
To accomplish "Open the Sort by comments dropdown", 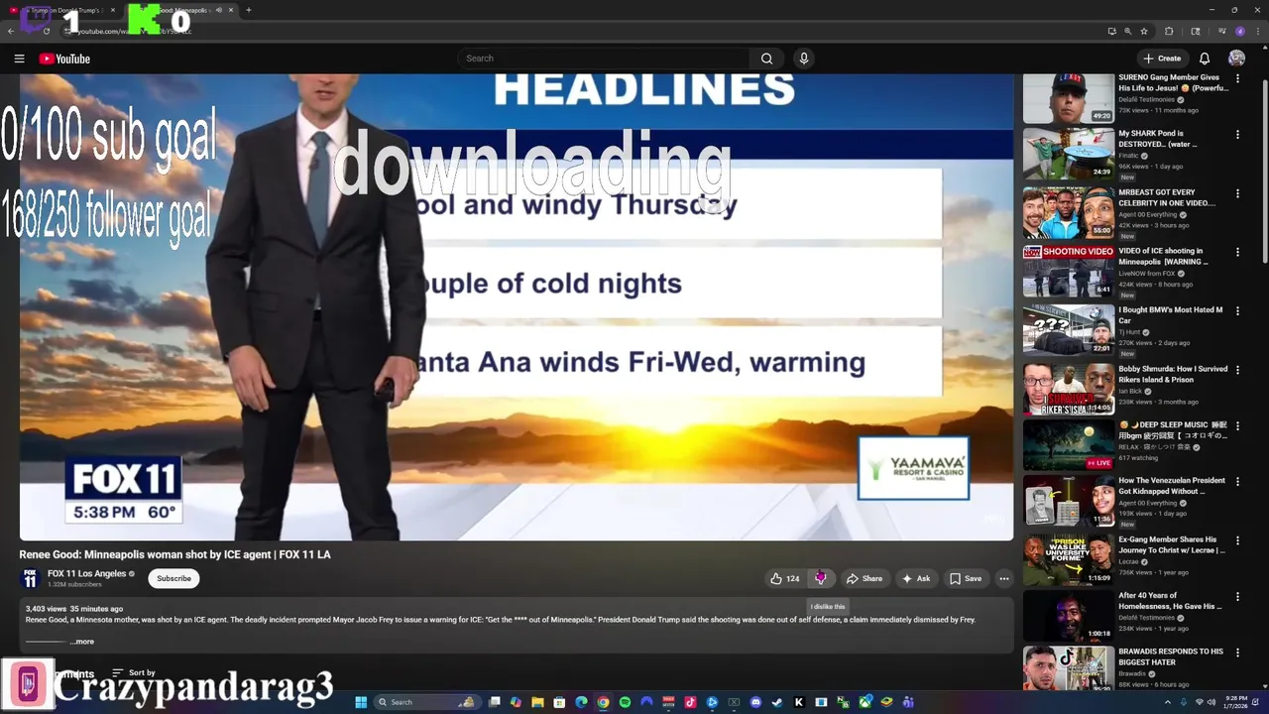I will click(x=134, y=672).
